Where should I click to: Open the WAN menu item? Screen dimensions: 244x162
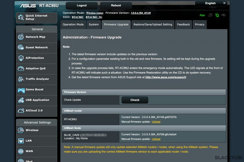point(37,151)
